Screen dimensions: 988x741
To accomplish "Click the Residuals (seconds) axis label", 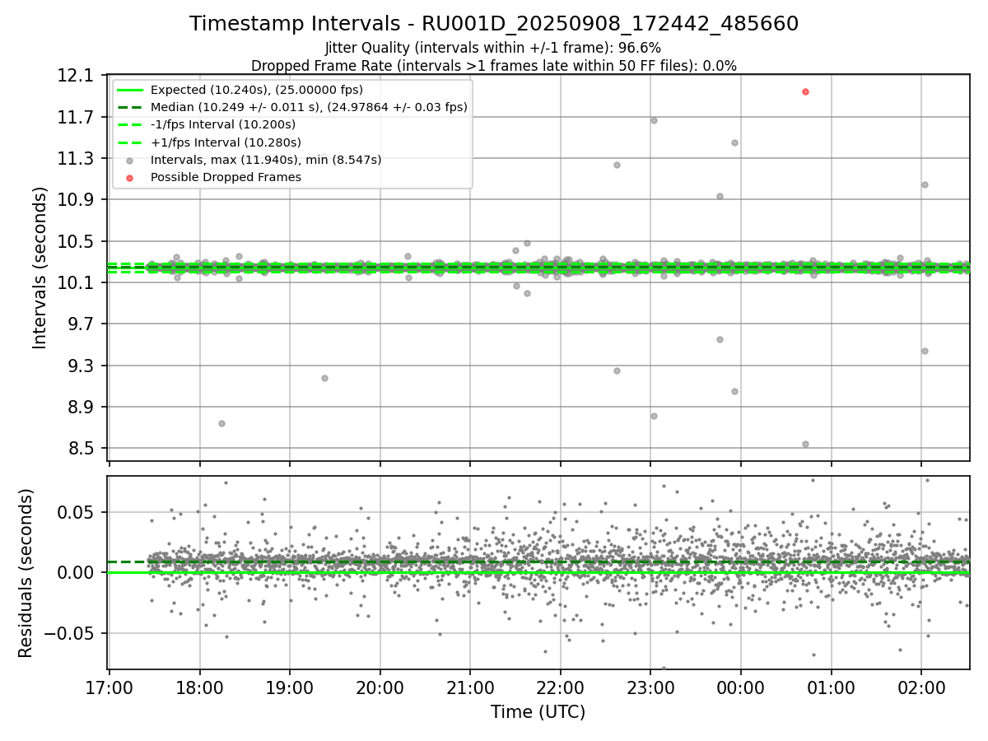I will [x=26, y=573].
